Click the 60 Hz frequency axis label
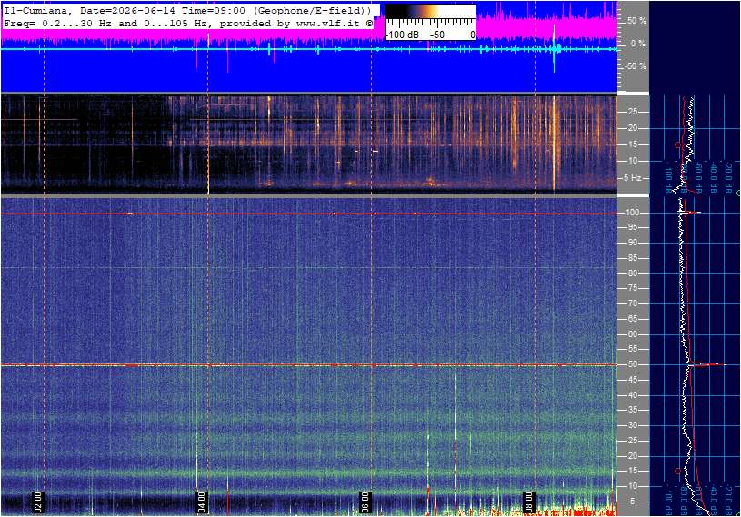Screen dimensions: 741x517 tap(632, 334)
